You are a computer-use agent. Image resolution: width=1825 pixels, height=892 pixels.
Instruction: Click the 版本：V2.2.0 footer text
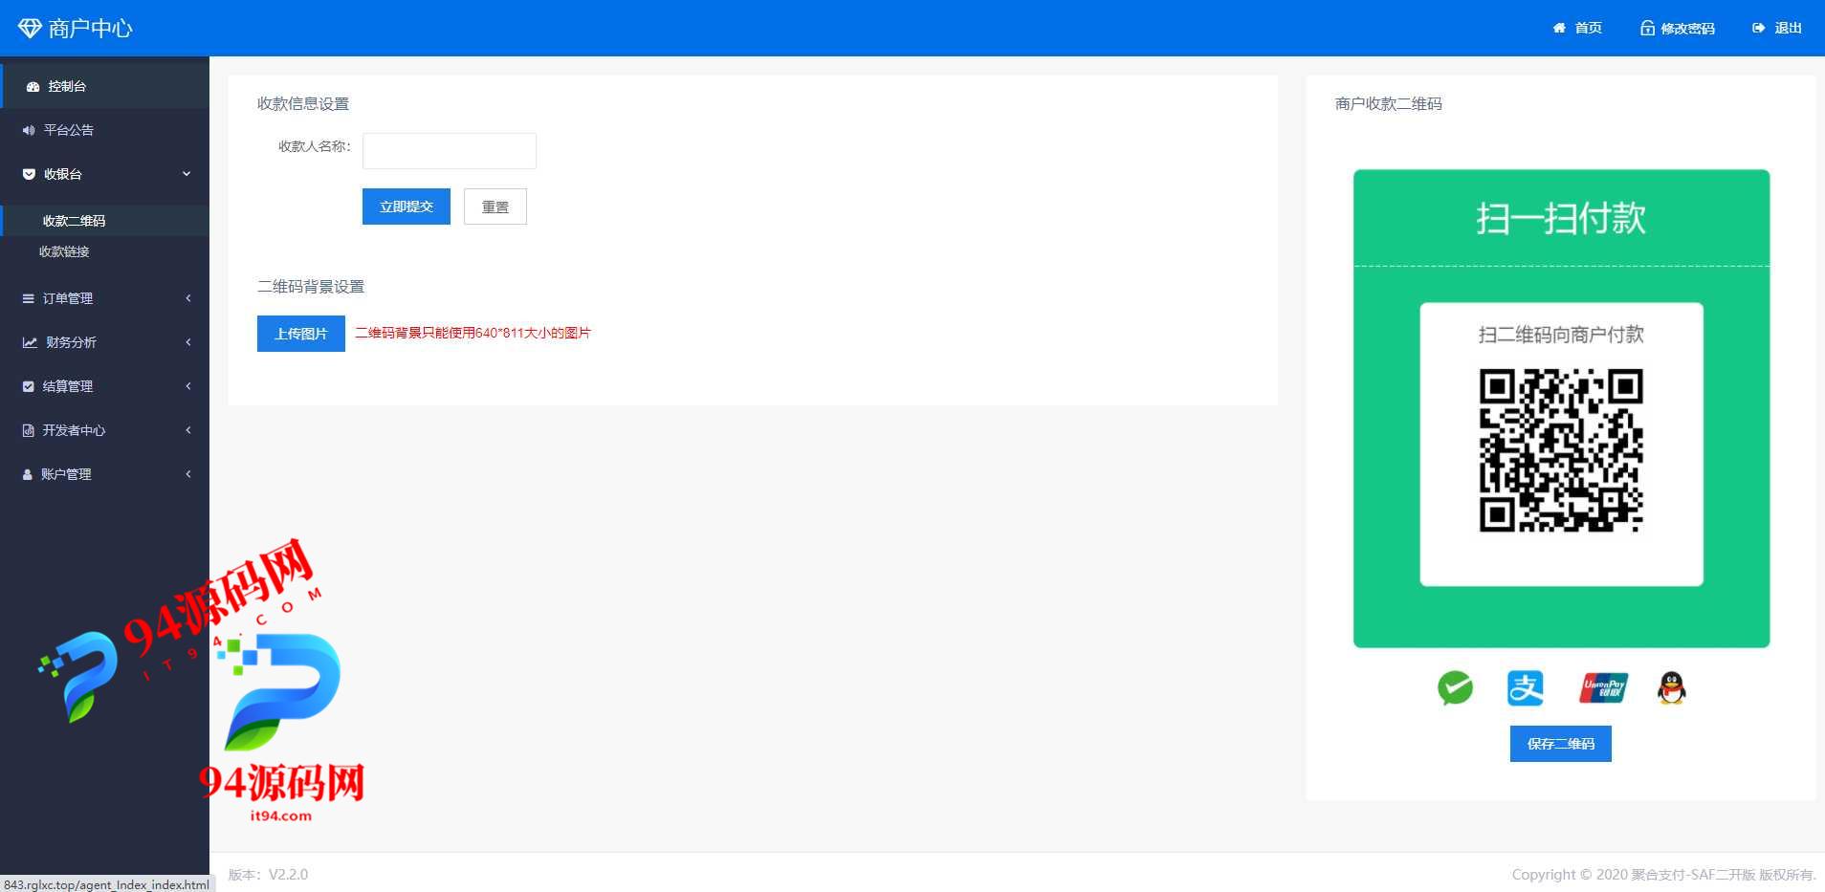coord(268,874)
